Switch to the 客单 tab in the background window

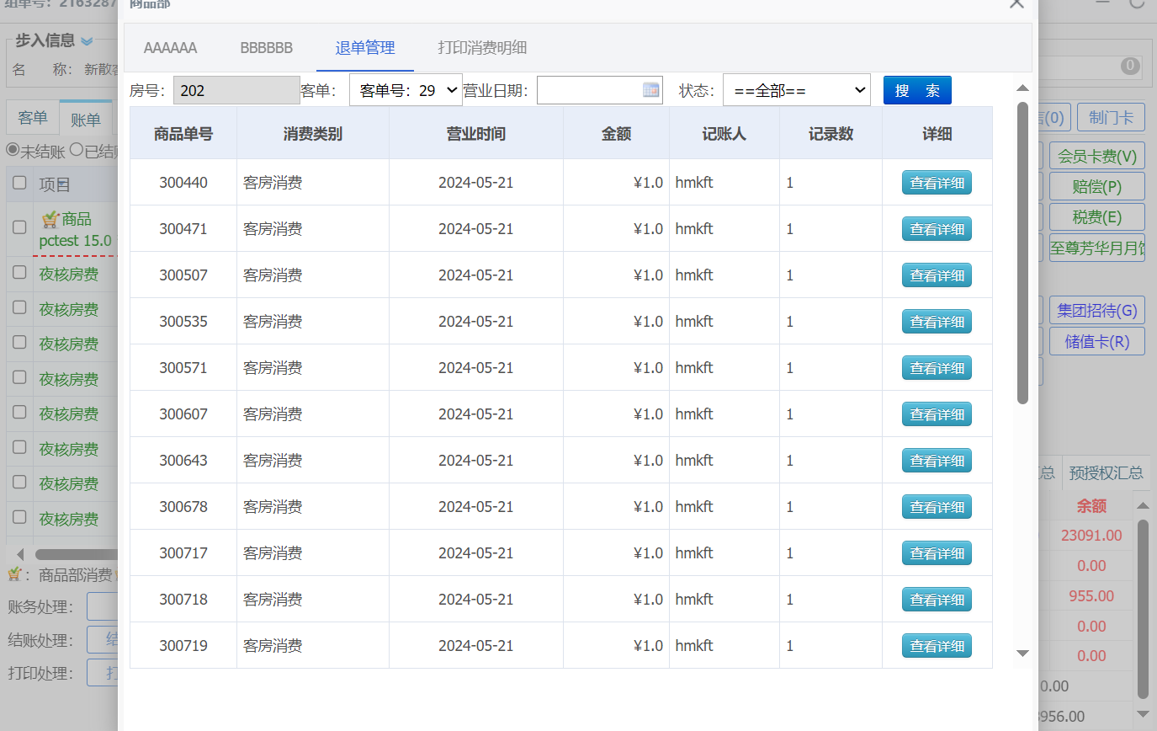click(x=33, y=118)
